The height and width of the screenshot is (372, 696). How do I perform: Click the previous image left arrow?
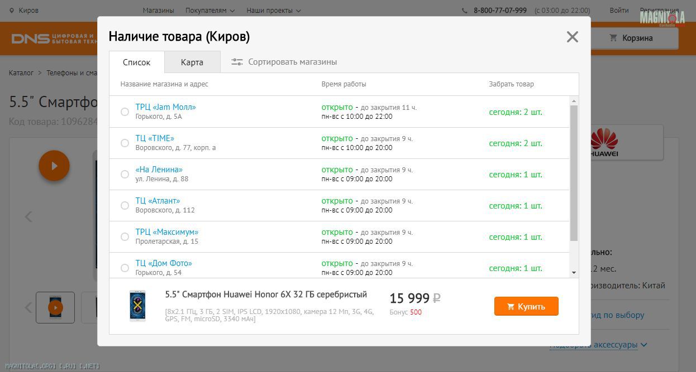(29, 216)
